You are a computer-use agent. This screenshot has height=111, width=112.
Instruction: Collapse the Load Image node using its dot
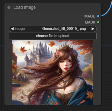coord(9,8)
